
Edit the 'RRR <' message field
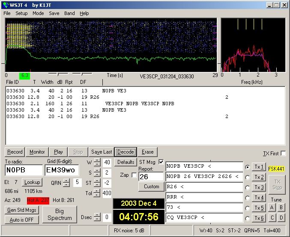204,197
